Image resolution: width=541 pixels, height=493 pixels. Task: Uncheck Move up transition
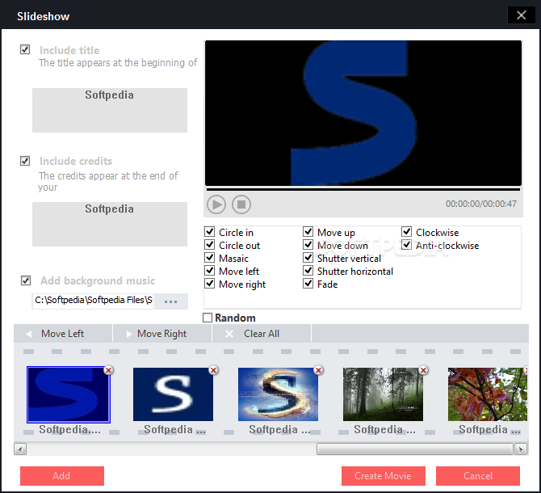[x=308, y=232]
